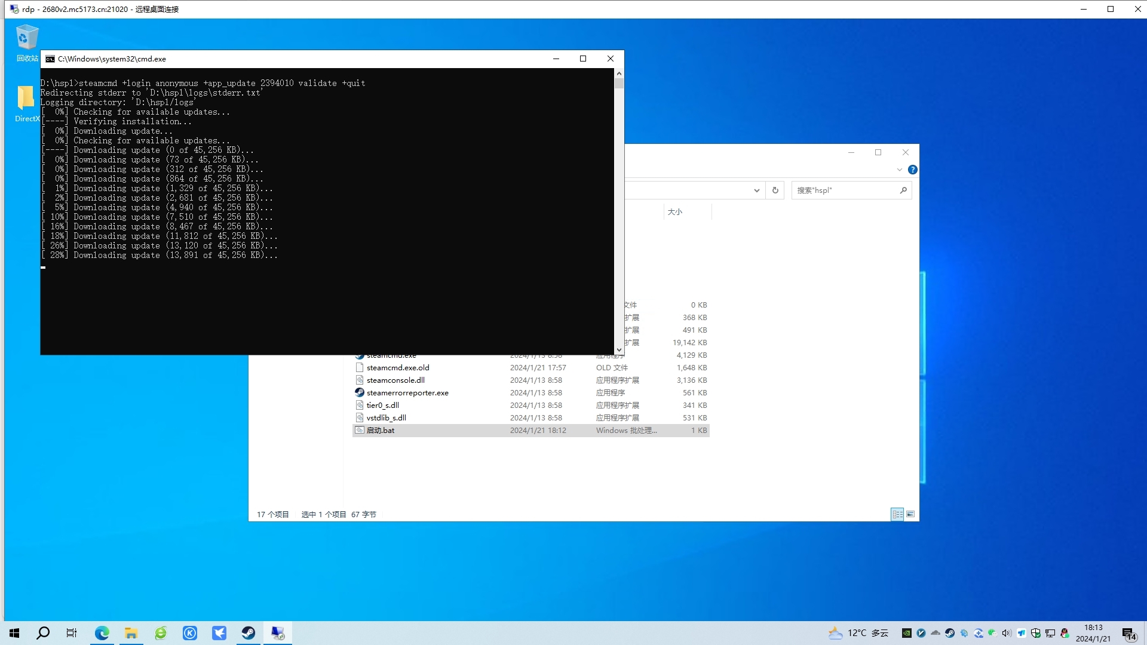The width and height of the screenshot is (1147, 645).
Task: Click the cmd window scrollbar up arrow
Action: (x=619, y=73)
